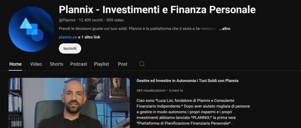The image size is (301, 128).
Task: Open the plannix.co link
Action: [x=68, y=37]
